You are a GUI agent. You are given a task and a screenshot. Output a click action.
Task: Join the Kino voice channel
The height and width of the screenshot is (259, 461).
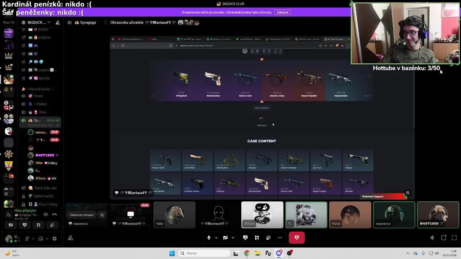[40, 112]
